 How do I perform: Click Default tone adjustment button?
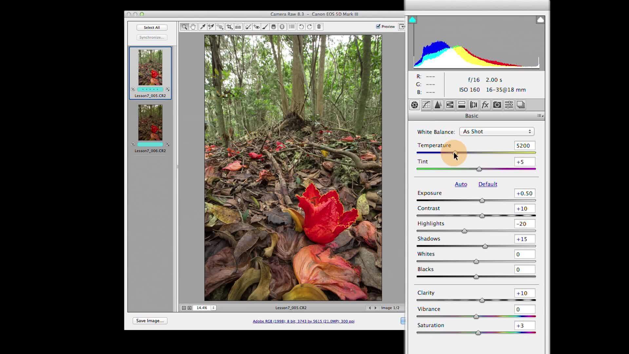[x=488, y=184]
